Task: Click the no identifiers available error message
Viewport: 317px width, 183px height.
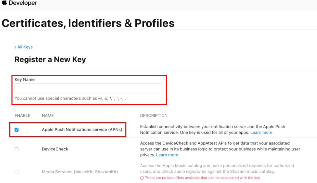Action: [x=203, y=178]
